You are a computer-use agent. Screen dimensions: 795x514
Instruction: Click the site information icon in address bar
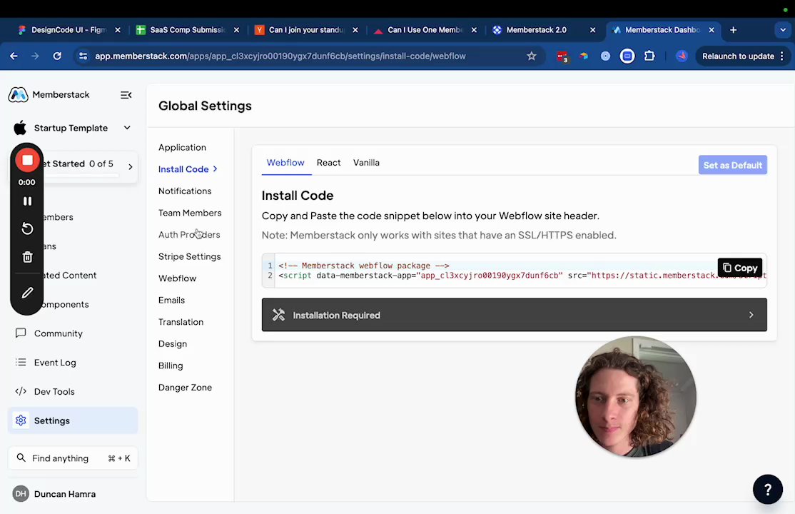(83, 56)
